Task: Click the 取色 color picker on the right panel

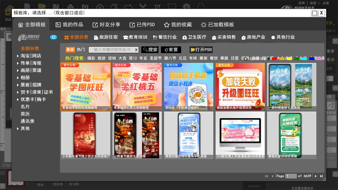Action: tap(331, 106)
